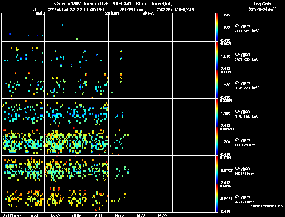Select the Oxygen 68-90 keV label
This screenshot has height=217, width=285.
click(x=245, y=171)
